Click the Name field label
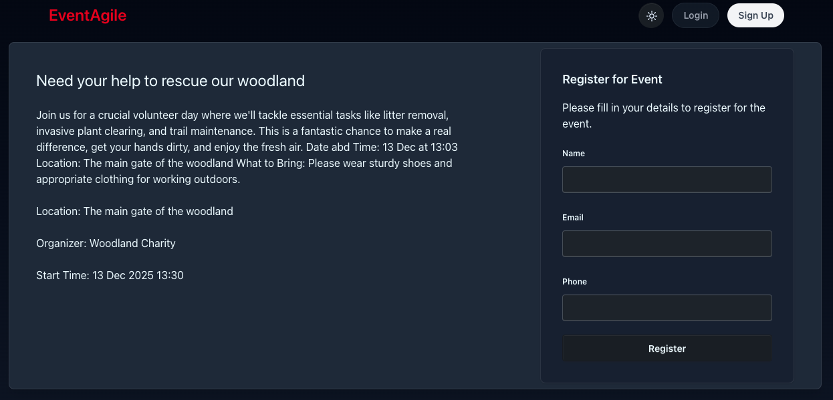Screen dimensions: 833x400 pos(574,154)
